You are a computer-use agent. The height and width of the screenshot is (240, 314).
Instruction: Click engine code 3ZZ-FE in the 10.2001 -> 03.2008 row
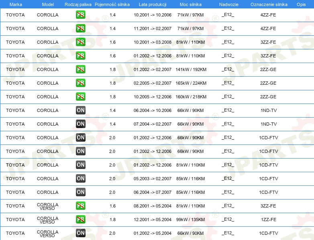point(268,42)
